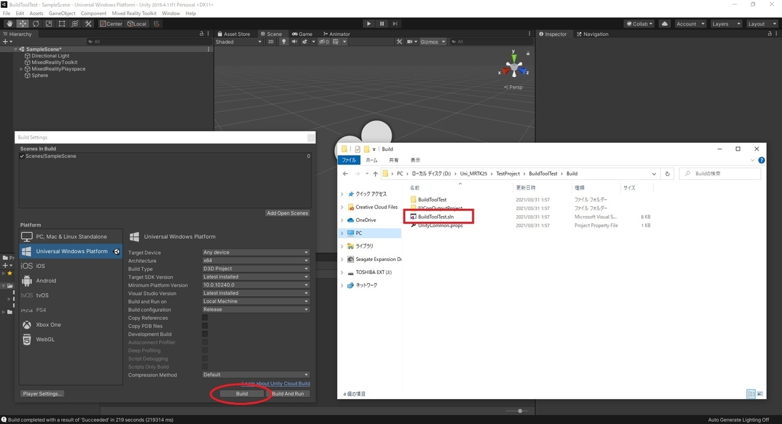The image size is (782, 424).
Task: Select the WebGL platform
Action: (x=71, y=340)
